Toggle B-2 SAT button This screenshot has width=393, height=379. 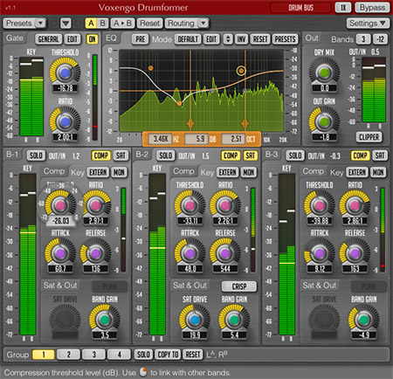(251, 155)
